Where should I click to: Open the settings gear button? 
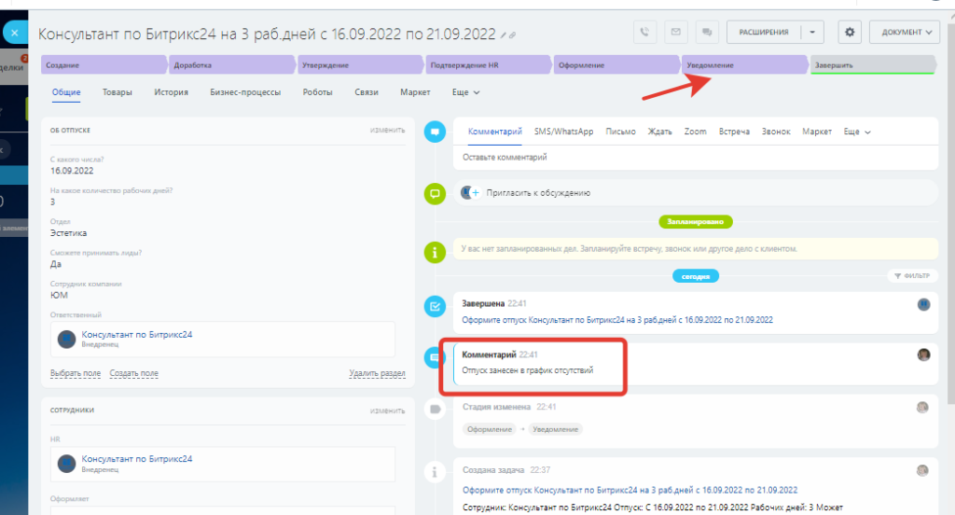850,32
